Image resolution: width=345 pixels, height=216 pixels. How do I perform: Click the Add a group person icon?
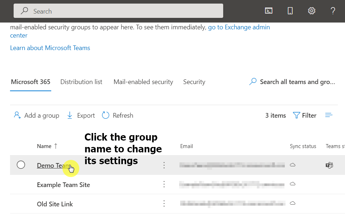(x=17, y=115)
